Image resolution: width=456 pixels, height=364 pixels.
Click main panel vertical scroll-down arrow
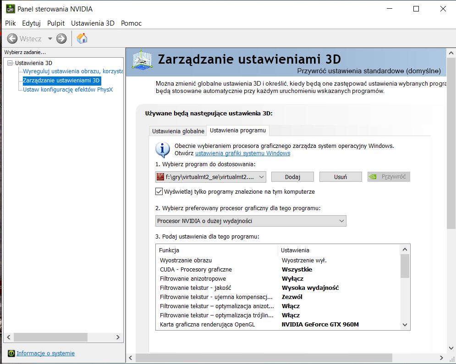[x=451, y=348]
